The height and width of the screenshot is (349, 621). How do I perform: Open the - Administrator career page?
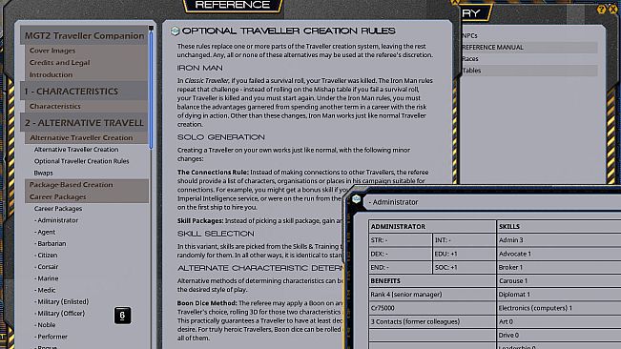pyautogui.click(x=56, y=220)
